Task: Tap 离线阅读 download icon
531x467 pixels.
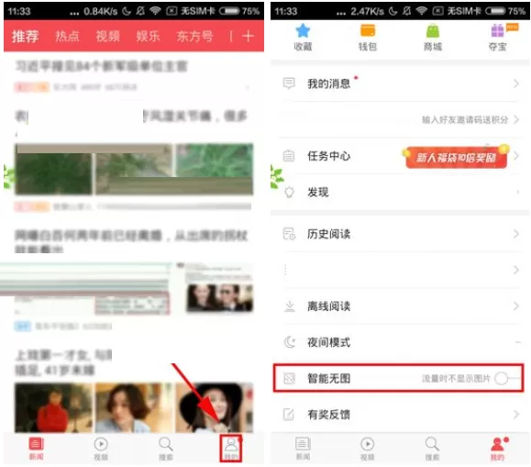Action: pyautogui.click(x=289, y=306)
